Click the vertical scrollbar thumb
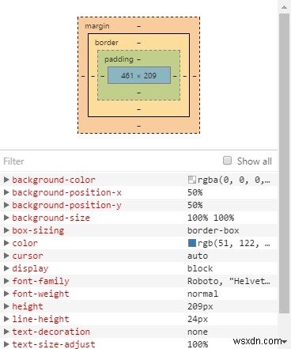 pyautogui.click(x=284, y=164)
